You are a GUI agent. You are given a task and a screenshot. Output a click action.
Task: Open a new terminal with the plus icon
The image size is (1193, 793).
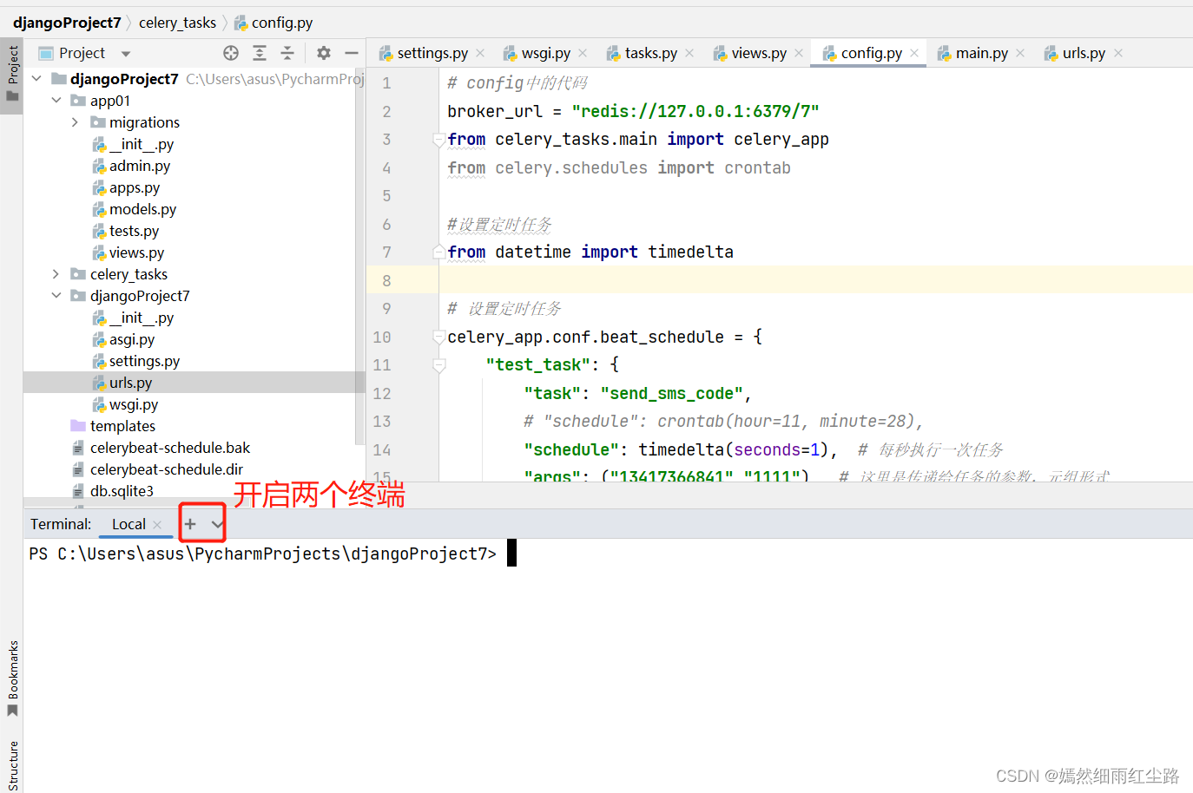(189, 523)
